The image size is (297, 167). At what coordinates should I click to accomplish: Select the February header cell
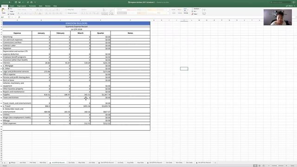point(60,33)
